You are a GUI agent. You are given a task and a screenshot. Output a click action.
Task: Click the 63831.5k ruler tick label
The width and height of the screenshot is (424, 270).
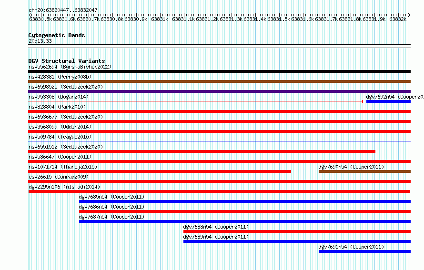click(x=279, y=19)
